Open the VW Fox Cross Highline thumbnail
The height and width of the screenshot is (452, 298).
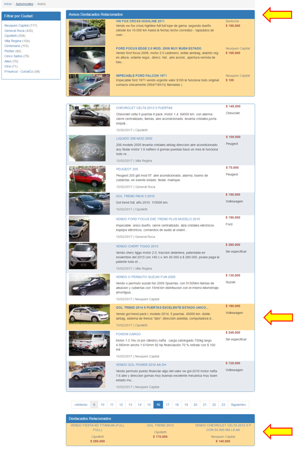[87, 32]
